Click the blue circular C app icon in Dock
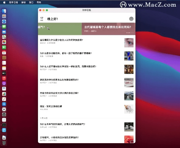 click(x=4, y=130)
